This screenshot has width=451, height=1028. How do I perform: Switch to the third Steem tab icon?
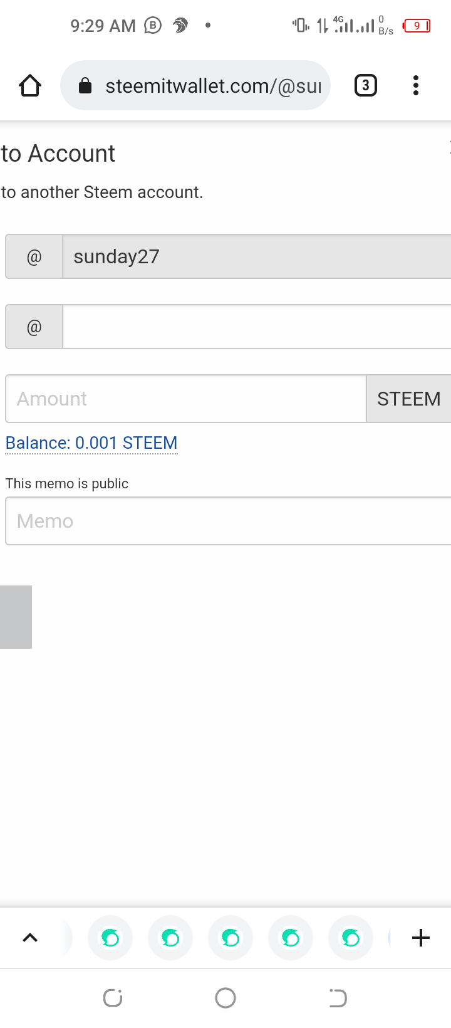tap(231, 938)
